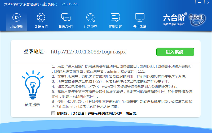Click the version text v2.3.15.223
This screenshot has width=212, height=133.
[x=70, y=4]
